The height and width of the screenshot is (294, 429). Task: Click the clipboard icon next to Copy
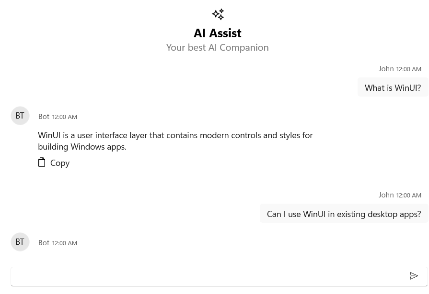[x=42, y=162]
